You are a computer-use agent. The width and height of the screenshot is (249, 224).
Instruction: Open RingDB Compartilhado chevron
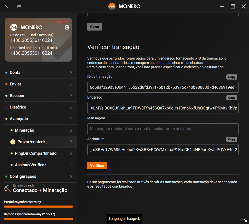[71, 153]
